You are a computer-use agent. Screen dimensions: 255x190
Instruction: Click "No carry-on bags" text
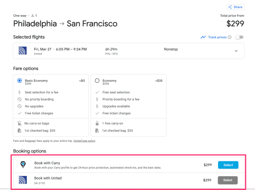(x=37, y=123)
